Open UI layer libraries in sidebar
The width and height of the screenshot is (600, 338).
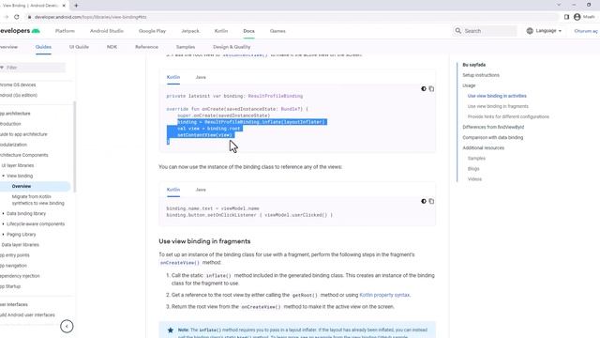(x=18, y=165)
